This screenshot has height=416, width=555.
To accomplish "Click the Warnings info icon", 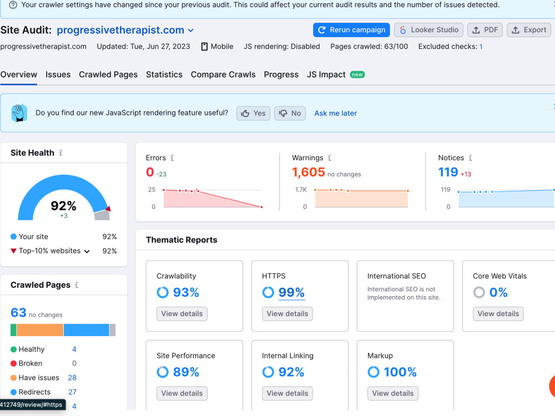I will click(329, 158).
